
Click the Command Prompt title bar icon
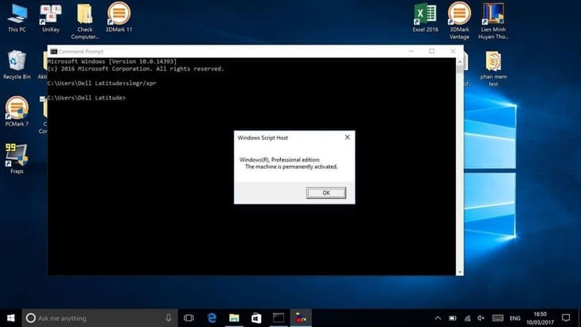[x=54, y=52]
